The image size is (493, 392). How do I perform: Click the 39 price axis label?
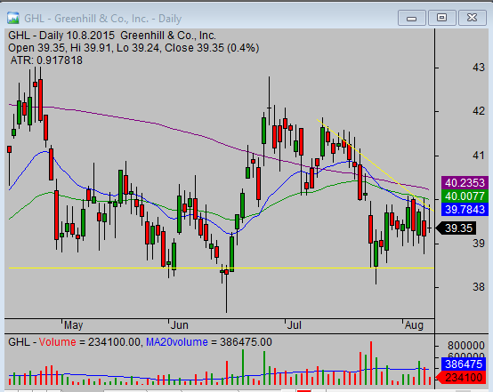[479, 244]
